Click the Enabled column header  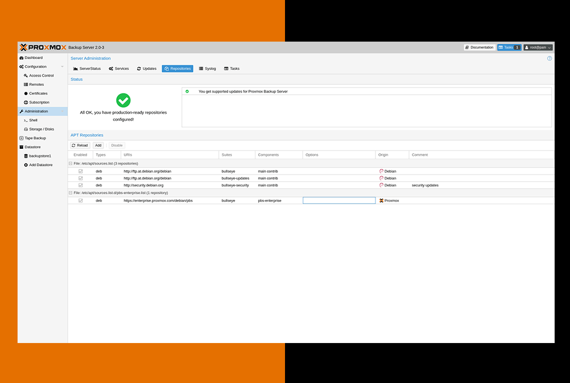(81, 155)
